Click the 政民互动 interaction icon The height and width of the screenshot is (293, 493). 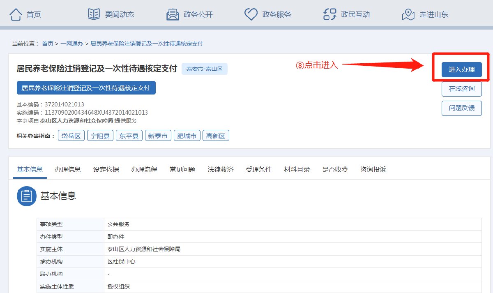click(x=330, y=14)
